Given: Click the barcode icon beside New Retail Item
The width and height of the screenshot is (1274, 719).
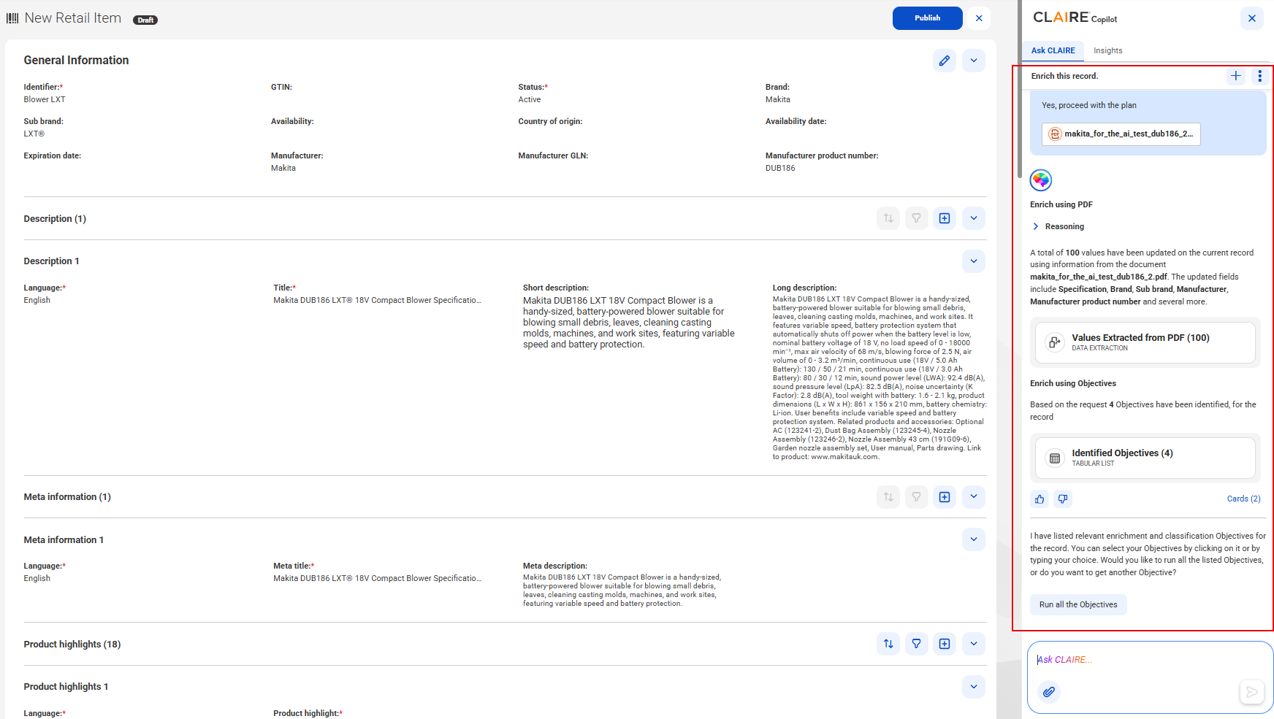Looking at the screenshot, I should pyautogui.click(x=12, y=18).
